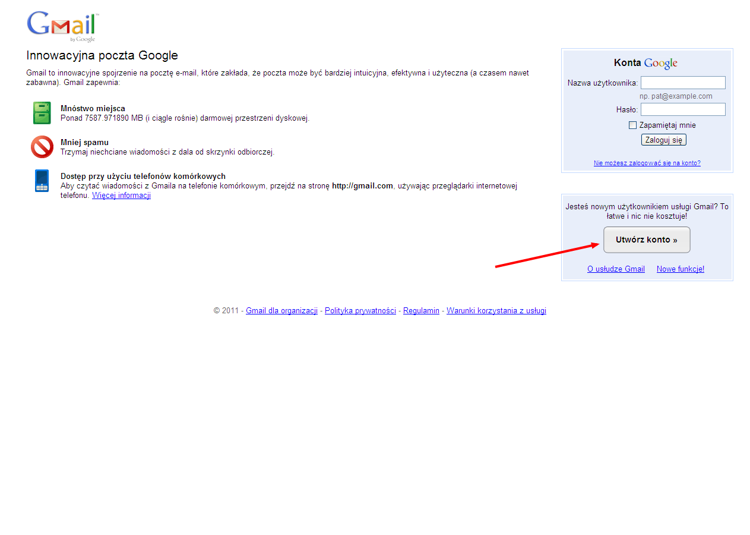Click the green storage cabinet icon

42,113
